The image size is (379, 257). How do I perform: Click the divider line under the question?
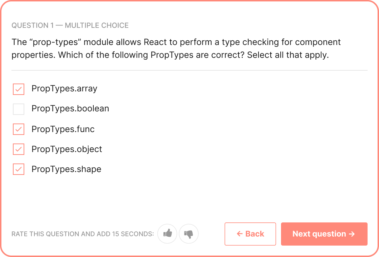pos(189,70)
